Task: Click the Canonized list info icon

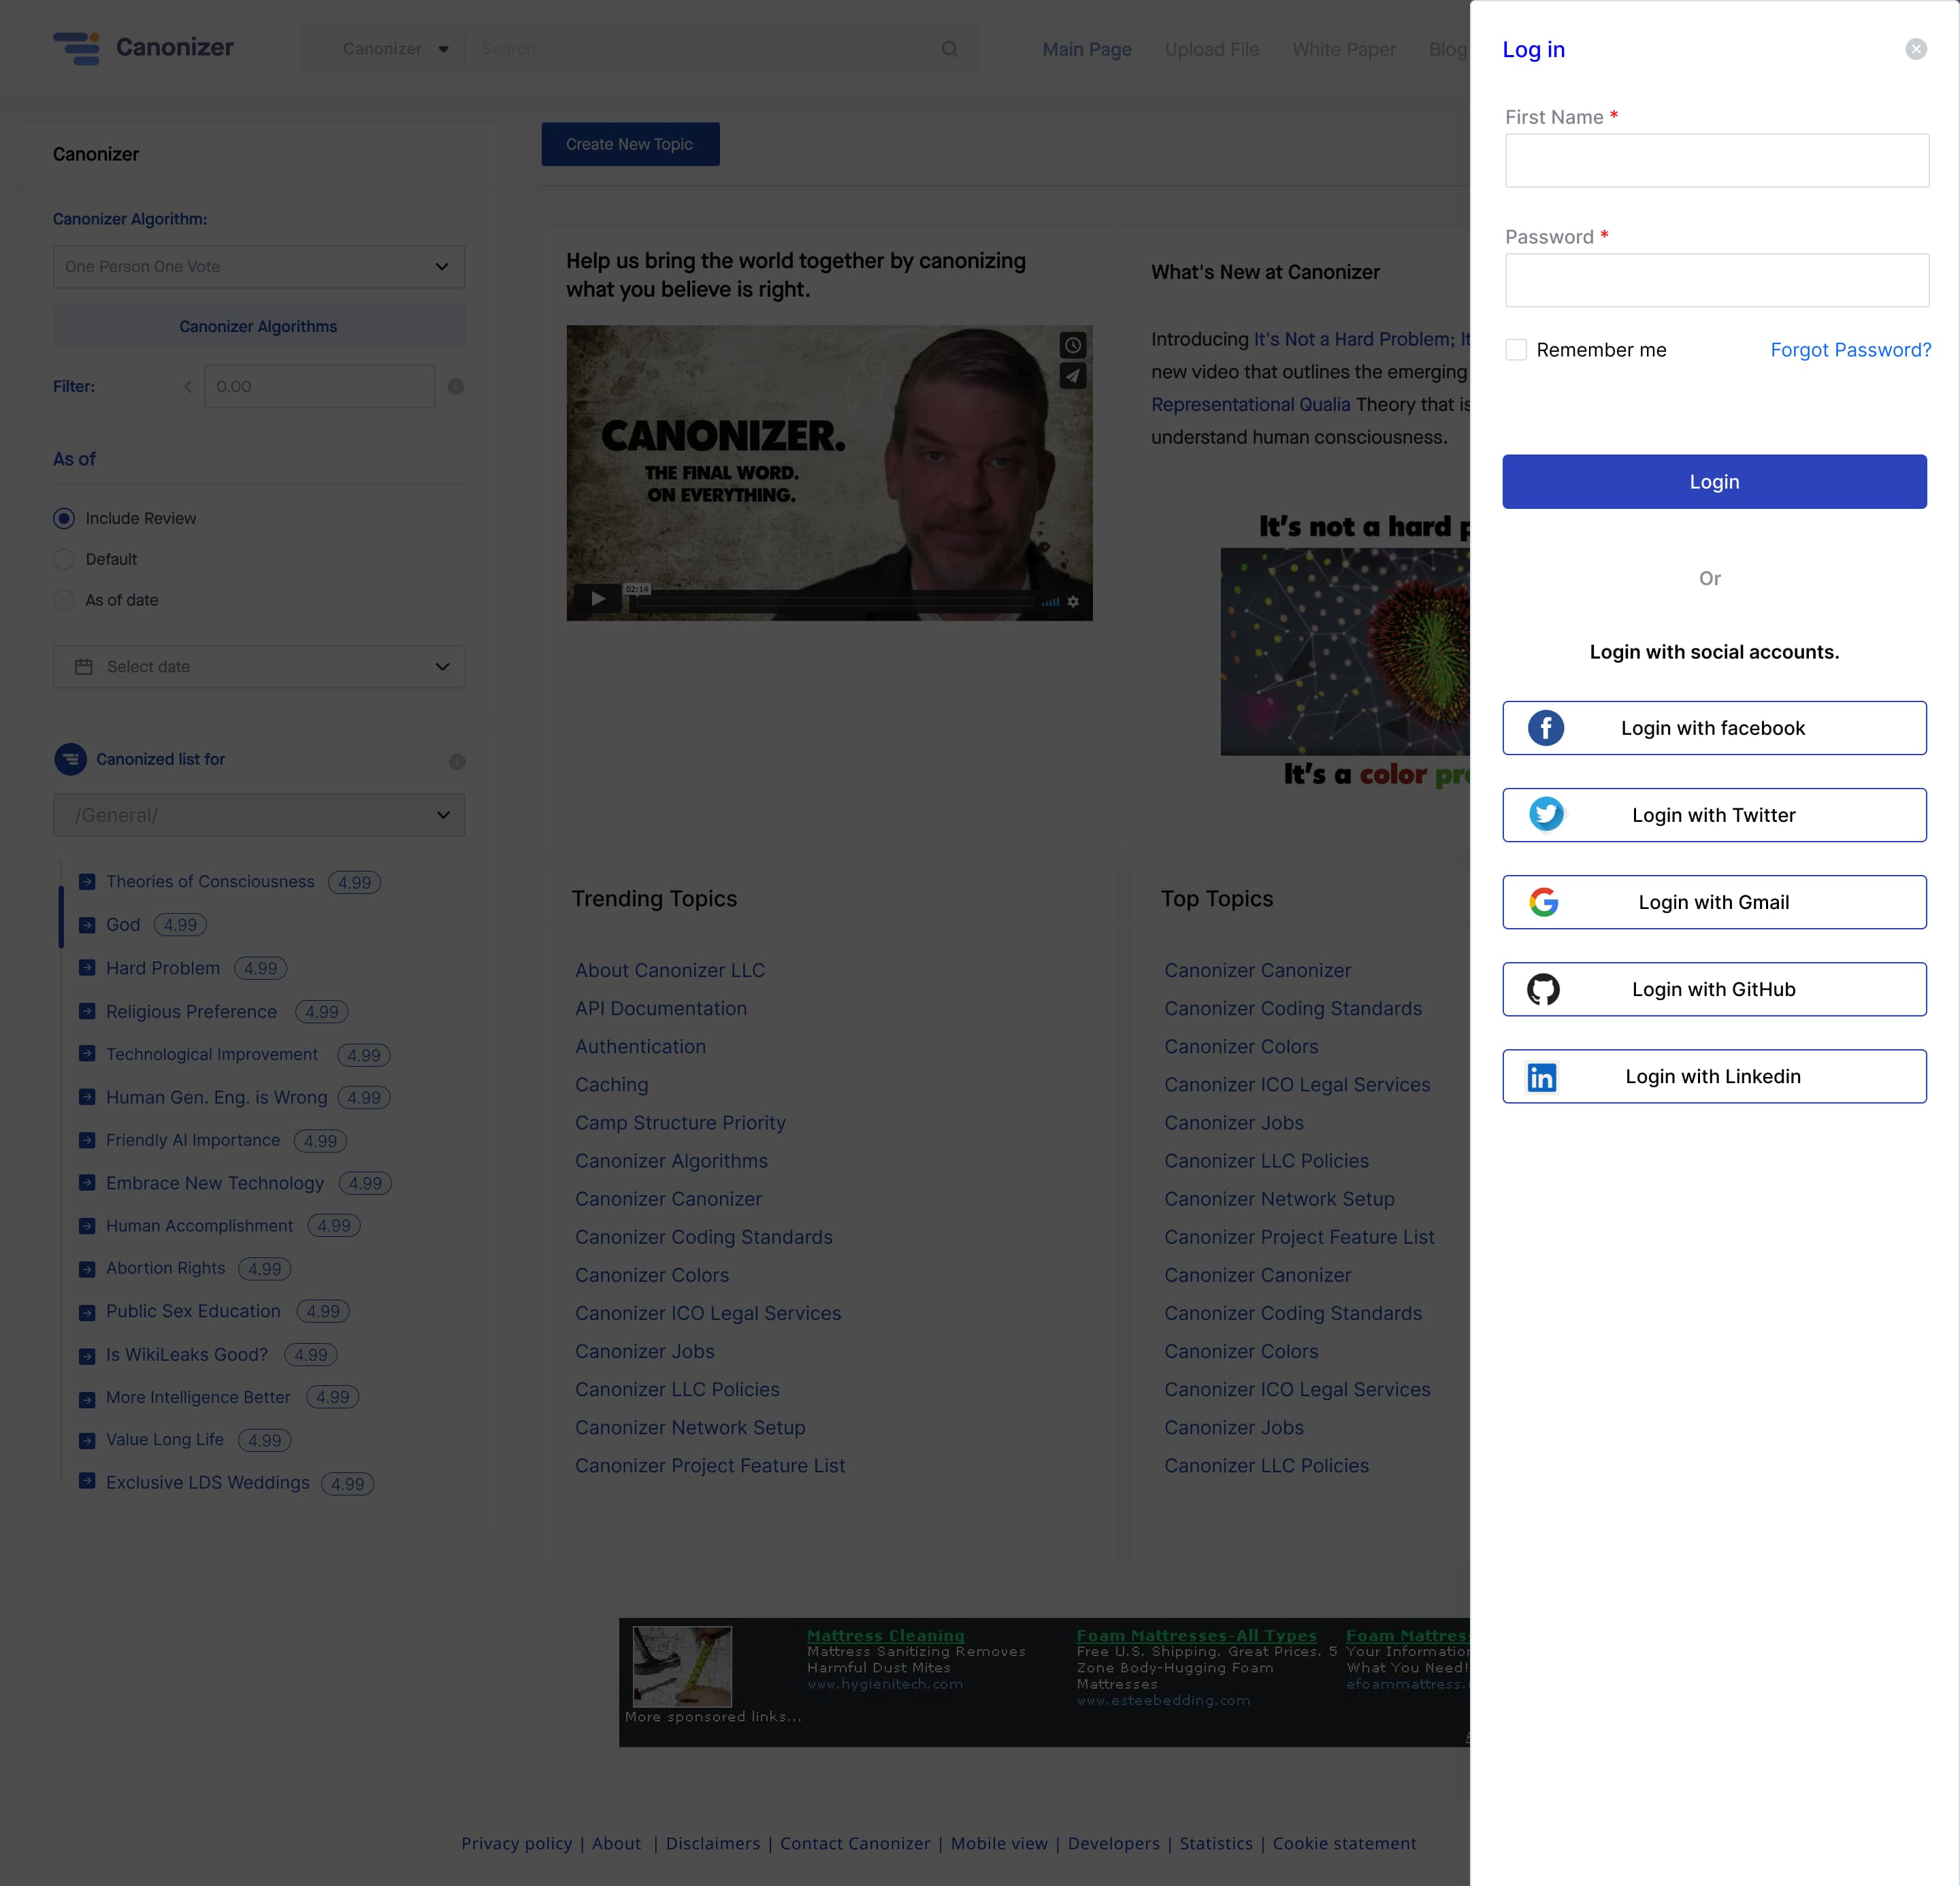Action: tap(457, 761)
